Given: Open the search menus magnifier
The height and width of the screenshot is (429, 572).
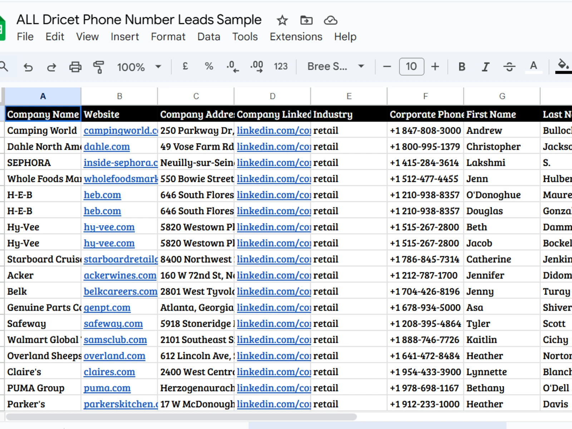Looking at the screenshot, I should [4, 66].
